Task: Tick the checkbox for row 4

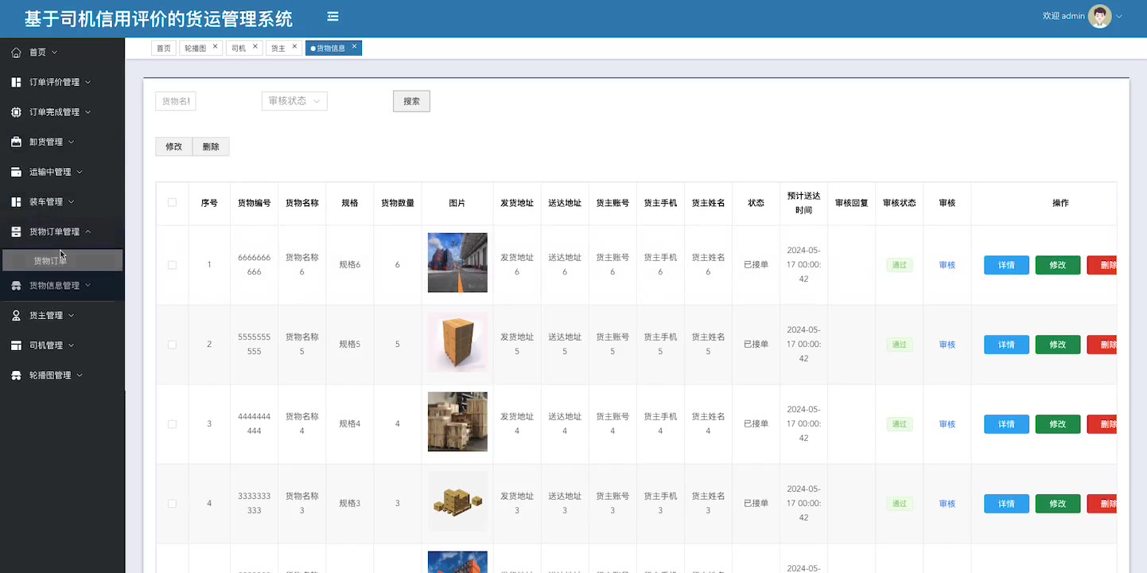Action: 172,504
